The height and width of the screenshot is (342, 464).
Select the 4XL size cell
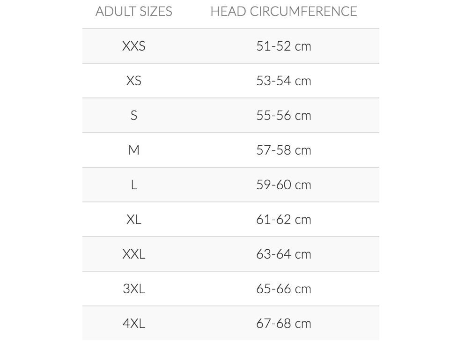[134, 323]
